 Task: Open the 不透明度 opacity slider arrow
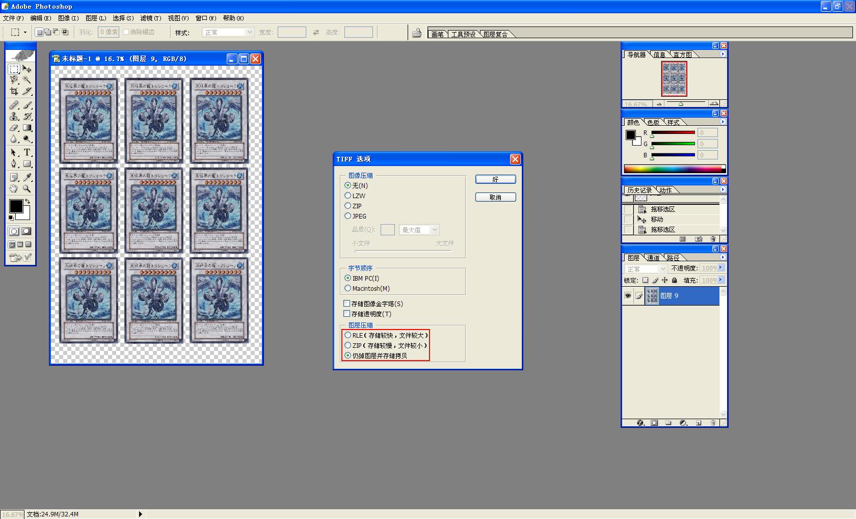coord(720,268)
